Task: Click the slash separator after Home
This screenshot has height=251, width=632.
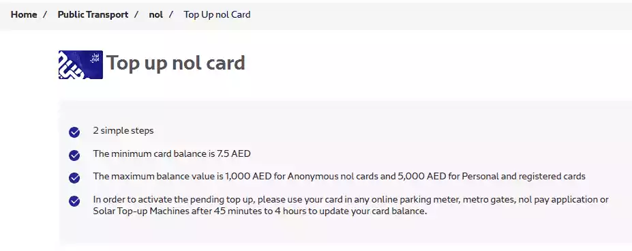Action: [45, 14]
